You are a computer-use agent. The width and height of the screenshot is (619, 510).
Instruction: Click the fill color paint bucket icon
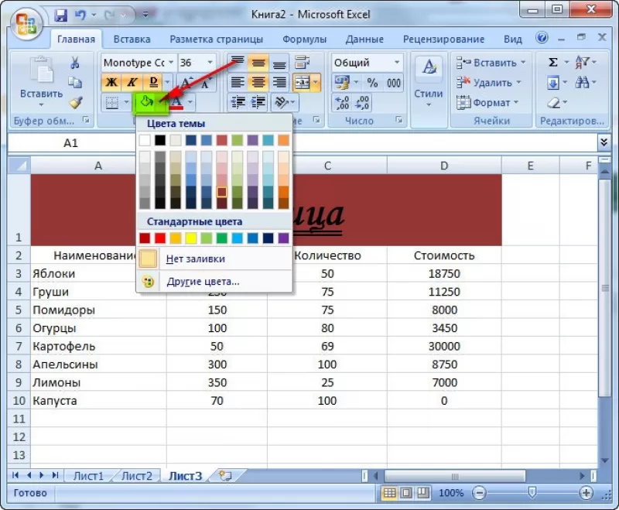pyautogui.click(x=146, y=102)
